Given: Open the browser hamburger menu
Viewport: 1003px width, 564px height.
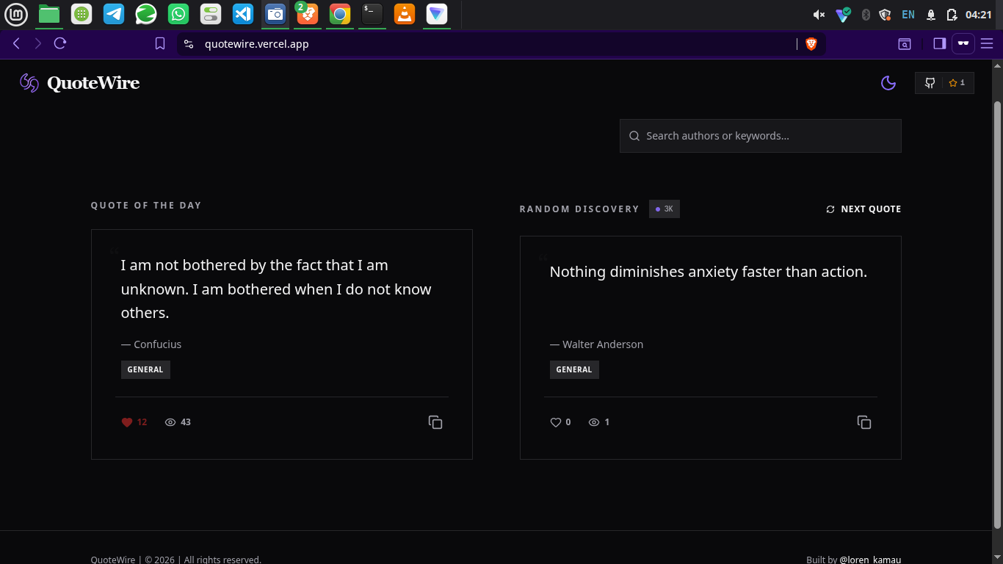Looking at the screenshot, I should click(x=987, y=44).
